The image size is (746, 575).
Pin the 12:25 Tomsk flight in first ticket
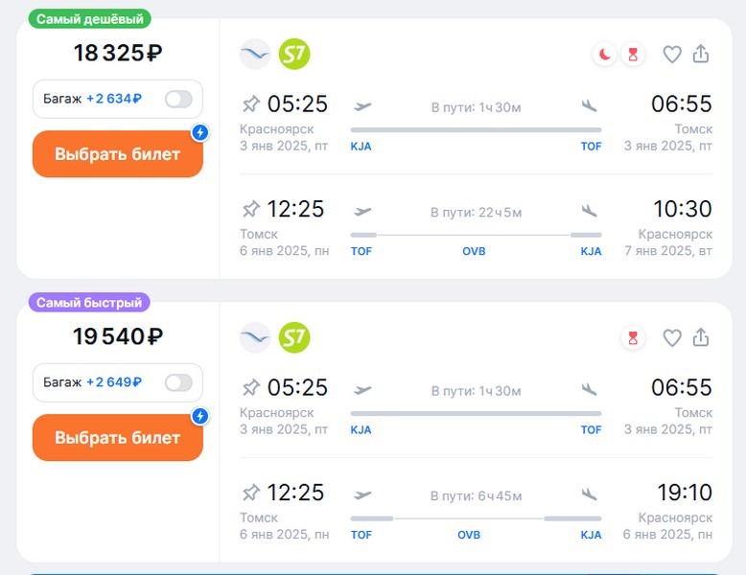pyautogui.click(x=251, y=209)
